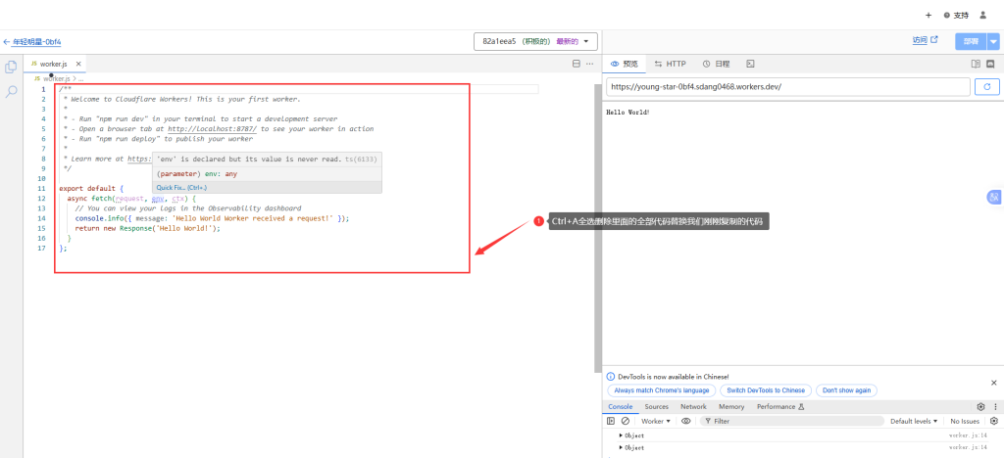Toggle the console sidebar panel icon

tap(611, 421)
